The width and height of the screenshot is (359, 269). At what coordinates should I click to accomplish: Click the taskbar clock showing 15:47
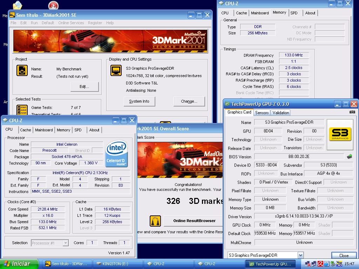(350, 264)
